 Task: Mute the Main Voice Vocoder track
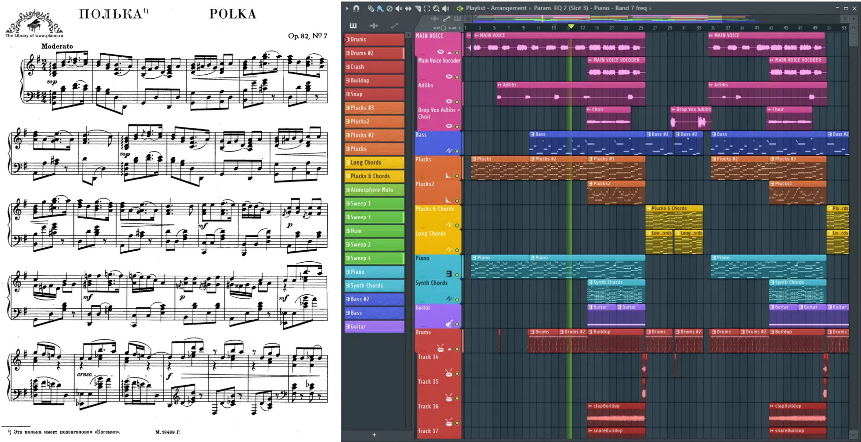pos(457,77)
